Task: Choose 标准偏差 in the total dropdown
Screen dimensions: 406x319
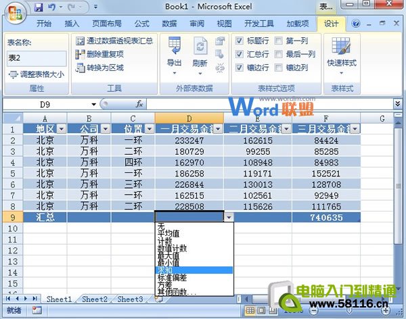Action: tap(194, 278)
